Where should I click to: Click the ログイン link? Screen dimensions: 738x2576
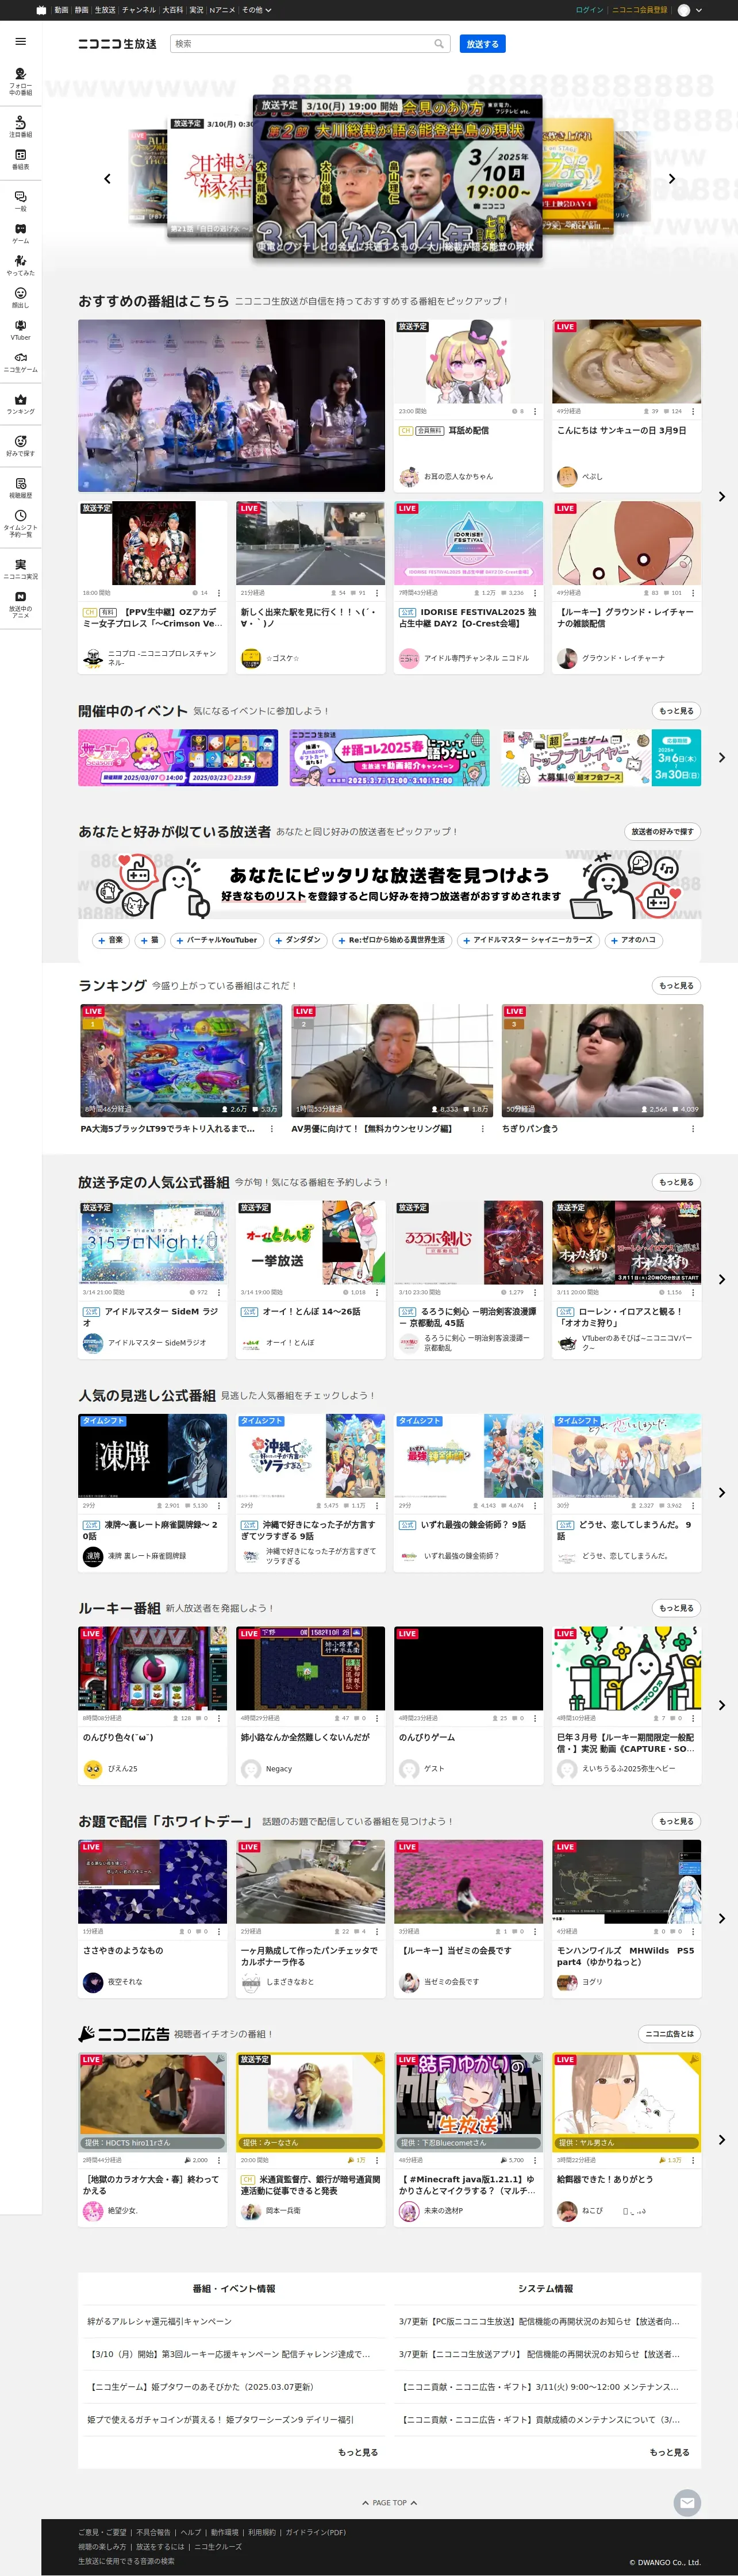[x=590, y=10]
